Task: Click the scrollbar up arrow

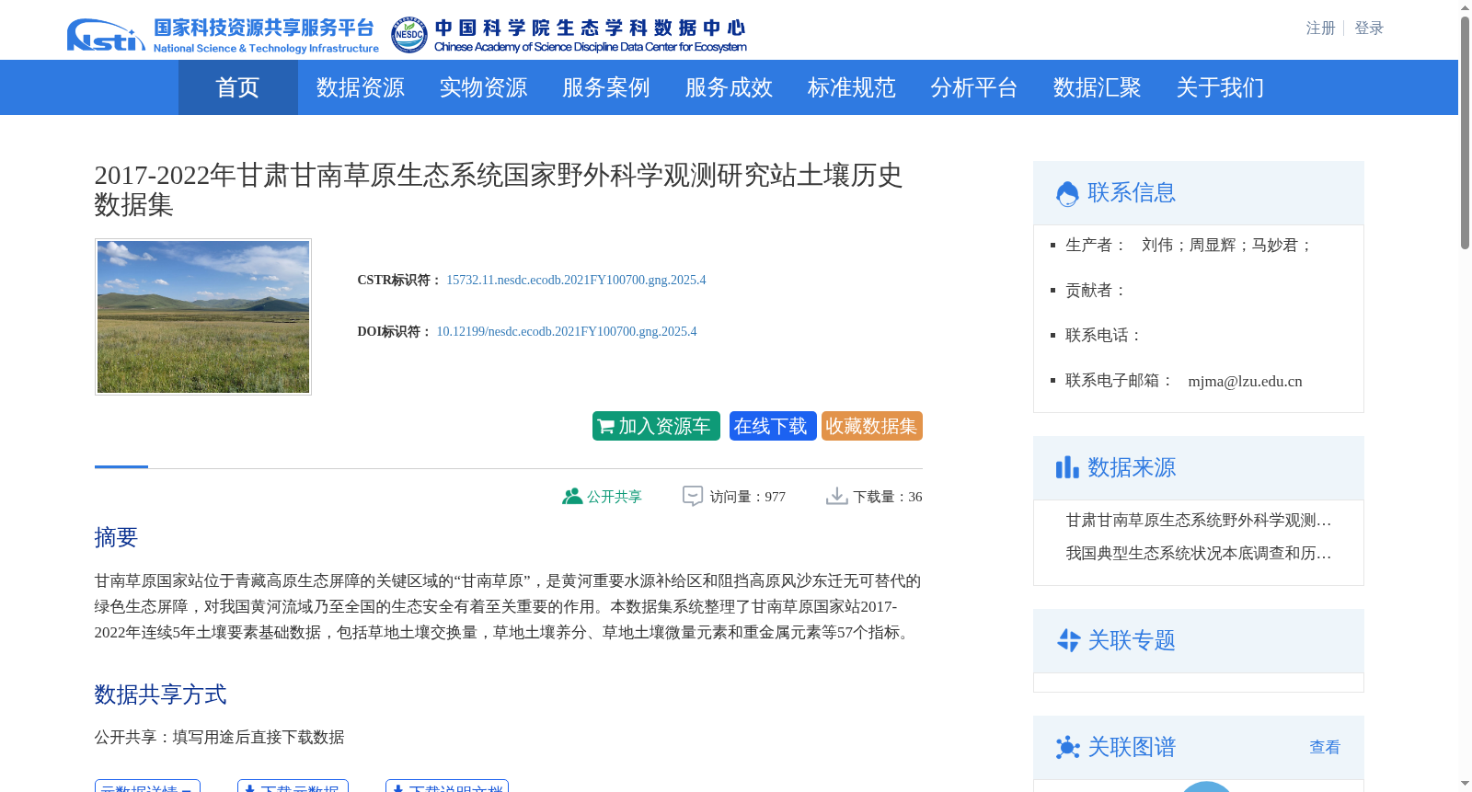Action: [1465, 7]
